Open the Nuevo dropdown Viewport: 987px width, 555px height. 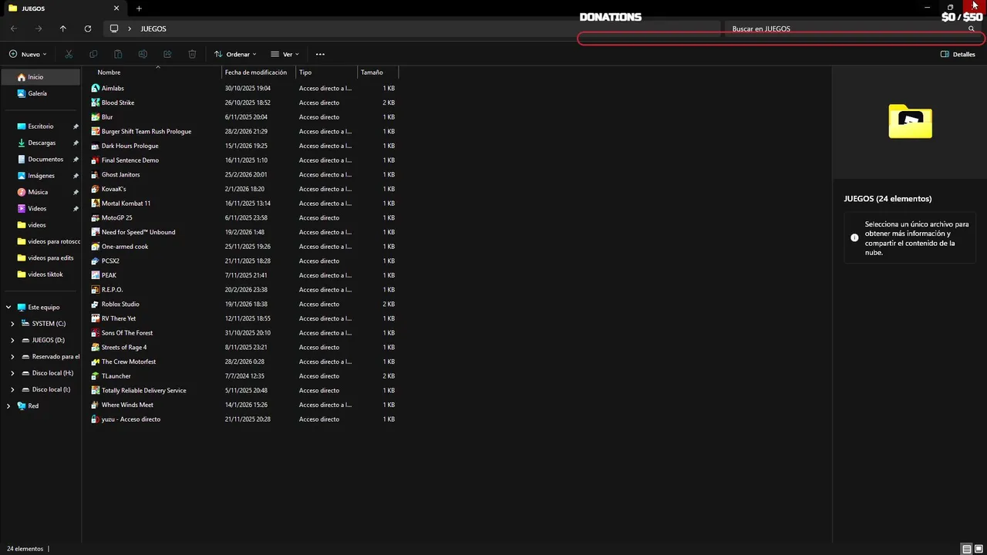[28, 54]
